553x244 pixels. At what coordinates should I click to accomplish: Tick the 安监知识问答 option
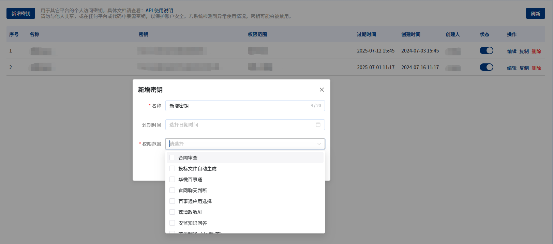click(172, 223)
